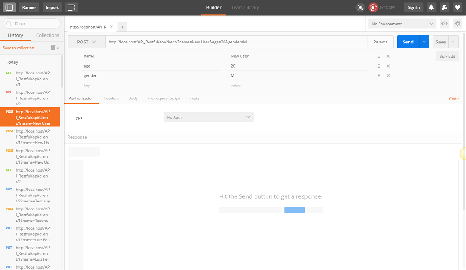466x270 pixels.
Task: Open the No Environment dropdown
Action: [x=403, y=24]
